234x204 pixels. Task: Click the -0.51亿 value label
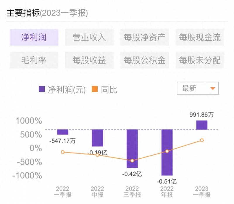pos(167,181)
